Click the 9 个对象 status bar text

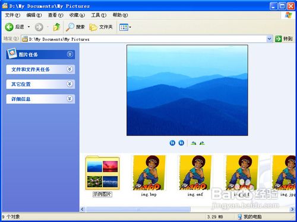tap(11, 217)
